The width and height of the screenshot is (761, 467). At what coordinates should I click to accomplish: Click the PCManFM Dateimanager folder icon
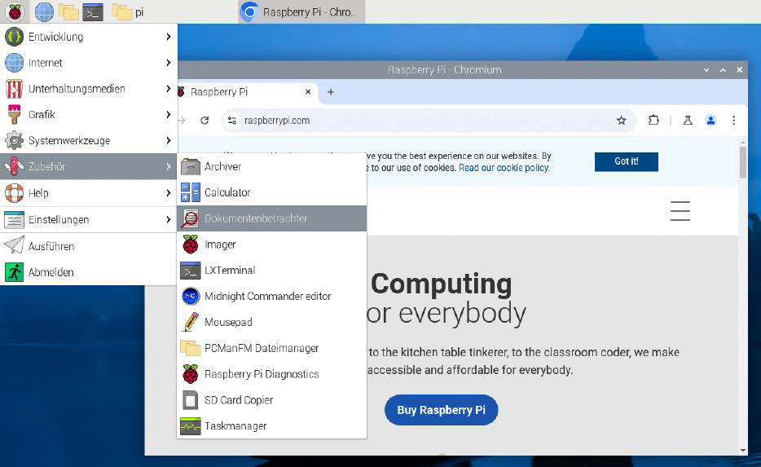pyautogui.click(x=191, y=348)
